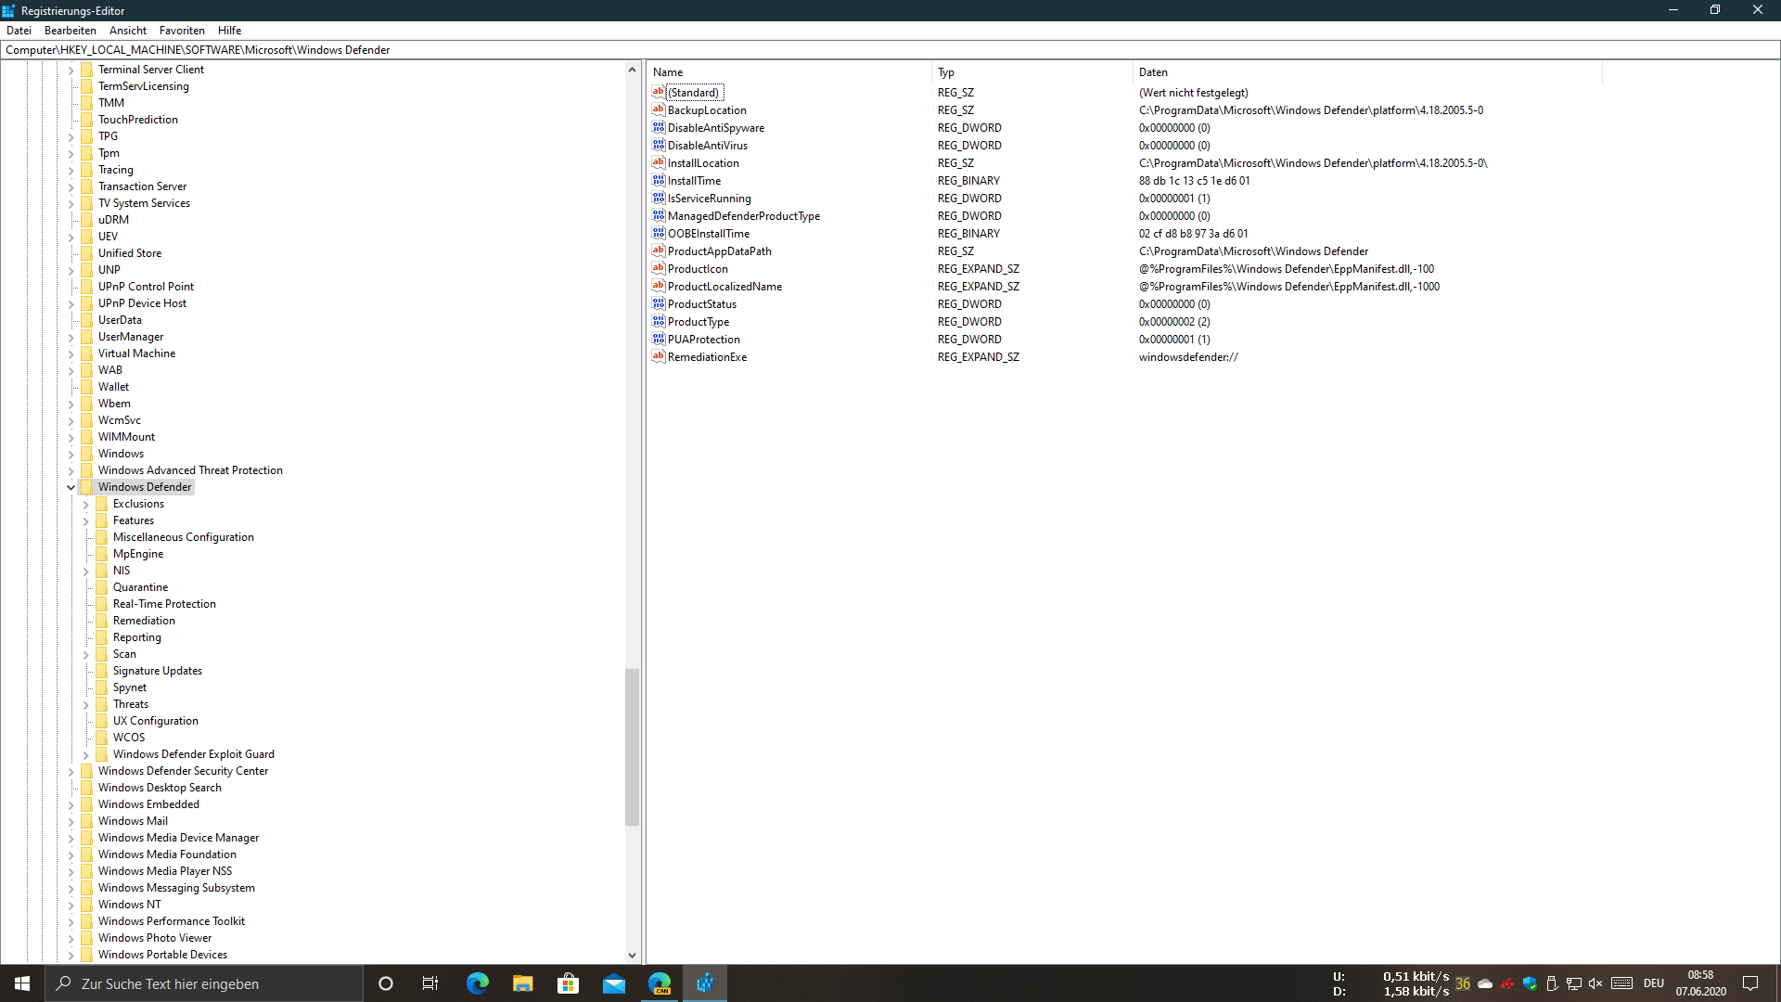Select the Windows Photo Viewer key

click(x=154, y=938)
